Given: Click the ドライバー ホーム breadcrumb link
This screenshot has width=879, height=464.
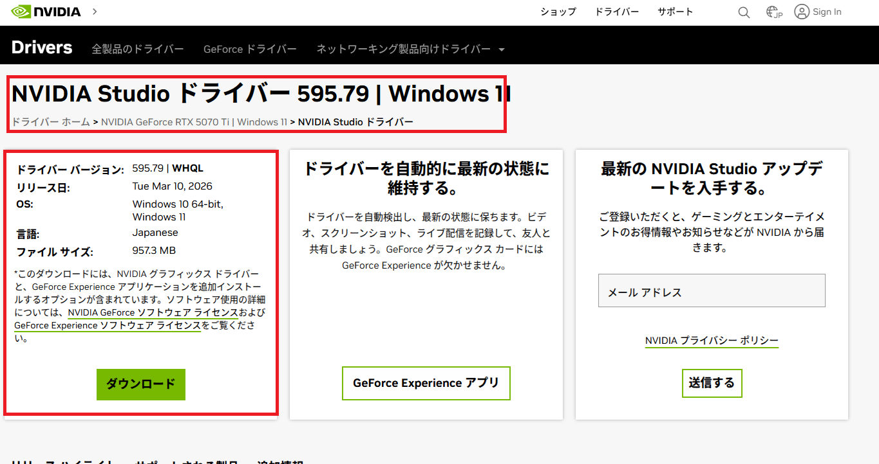Looking at the screenshot, I should tap(51, 121).
